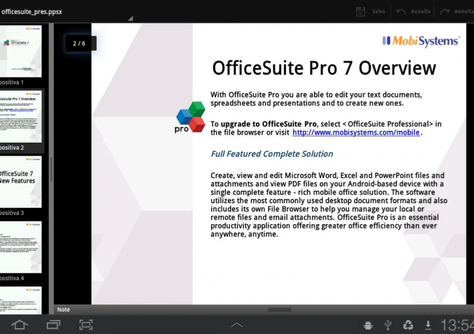Select slide thumbnail Diapositiva 1
Screen dimensions: 474x334
coord(21,51)
